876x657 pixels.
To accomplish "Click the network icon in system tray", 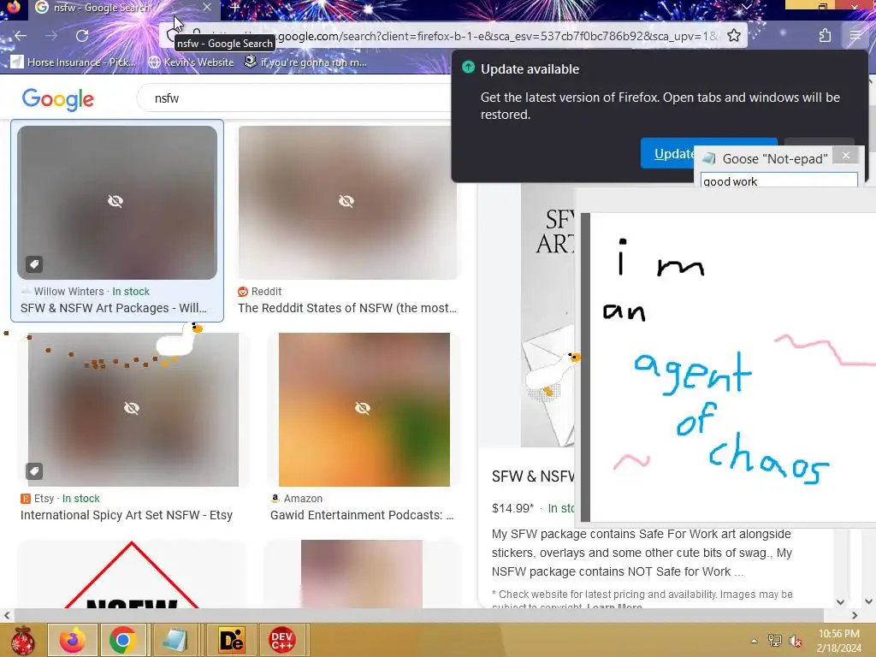I will [x=775, y=641].
